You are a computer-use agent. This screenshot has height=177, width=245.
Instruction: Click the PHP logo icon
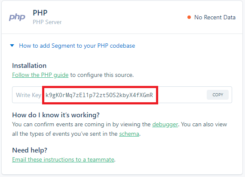click(17, 17)
